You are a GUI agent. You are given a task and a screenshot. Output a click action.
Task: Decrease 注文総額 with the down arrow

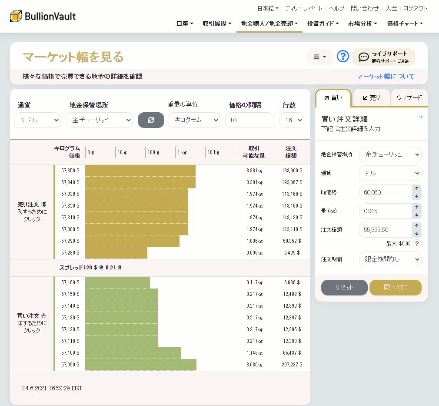click(x=417, y=234)
